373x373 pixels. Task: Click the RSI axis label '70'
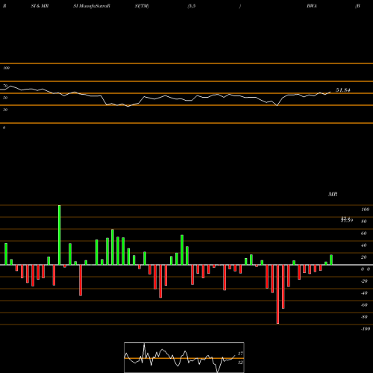click(x=5, y=86)
